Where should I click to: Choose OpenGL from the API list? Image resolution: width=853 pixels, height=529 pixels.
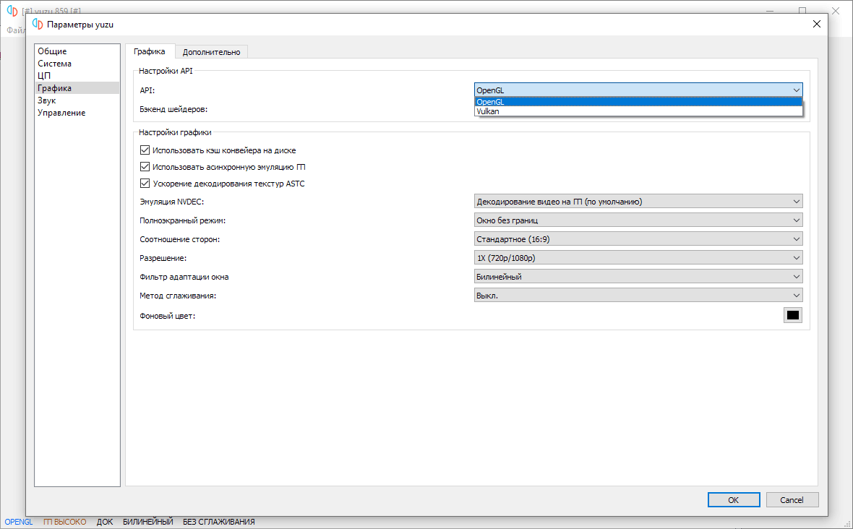638,102
